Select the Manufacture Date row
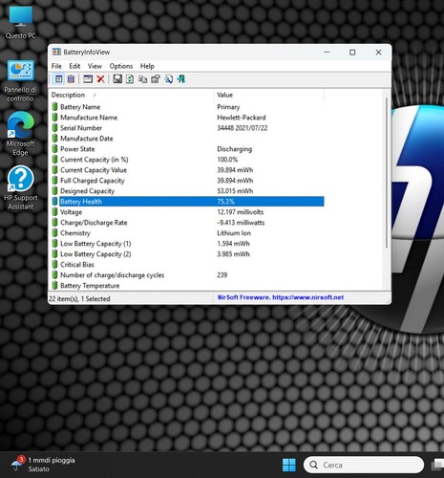The width and height of the screenshot is (444, 478). coord(188,139)
